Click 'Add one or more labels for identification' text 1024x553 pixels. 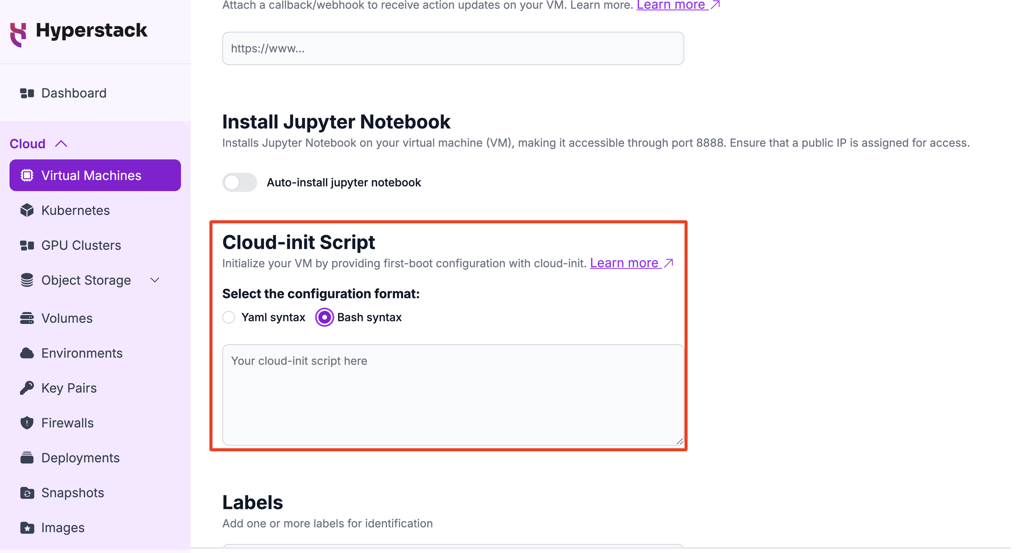coord(327,524)
